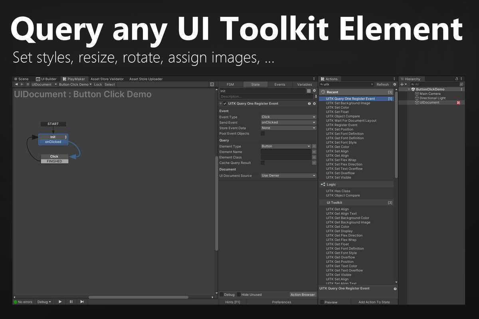Switch to the Scene tab
The image size is (479, 319).
click(x=21, y=79)
